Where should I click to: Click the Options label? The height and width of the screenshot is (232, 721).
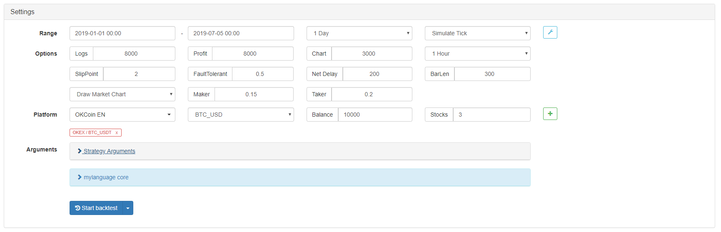[x=46, y=54]
